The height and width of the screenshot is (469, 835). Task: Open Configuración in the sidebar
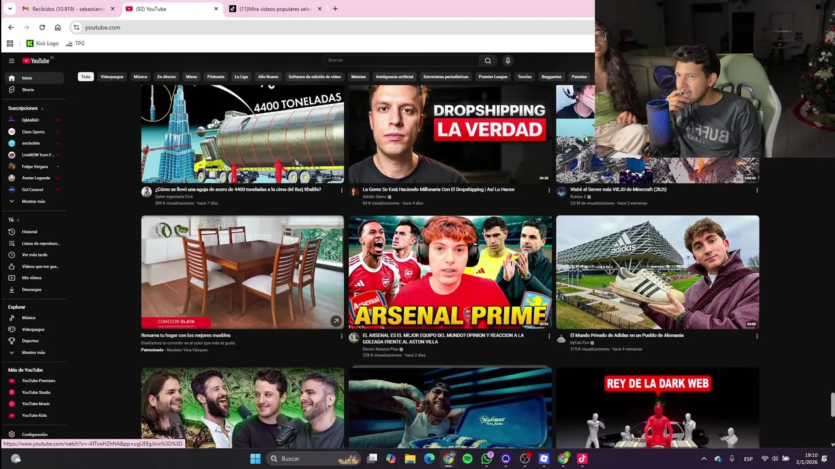tap(35, 434)
